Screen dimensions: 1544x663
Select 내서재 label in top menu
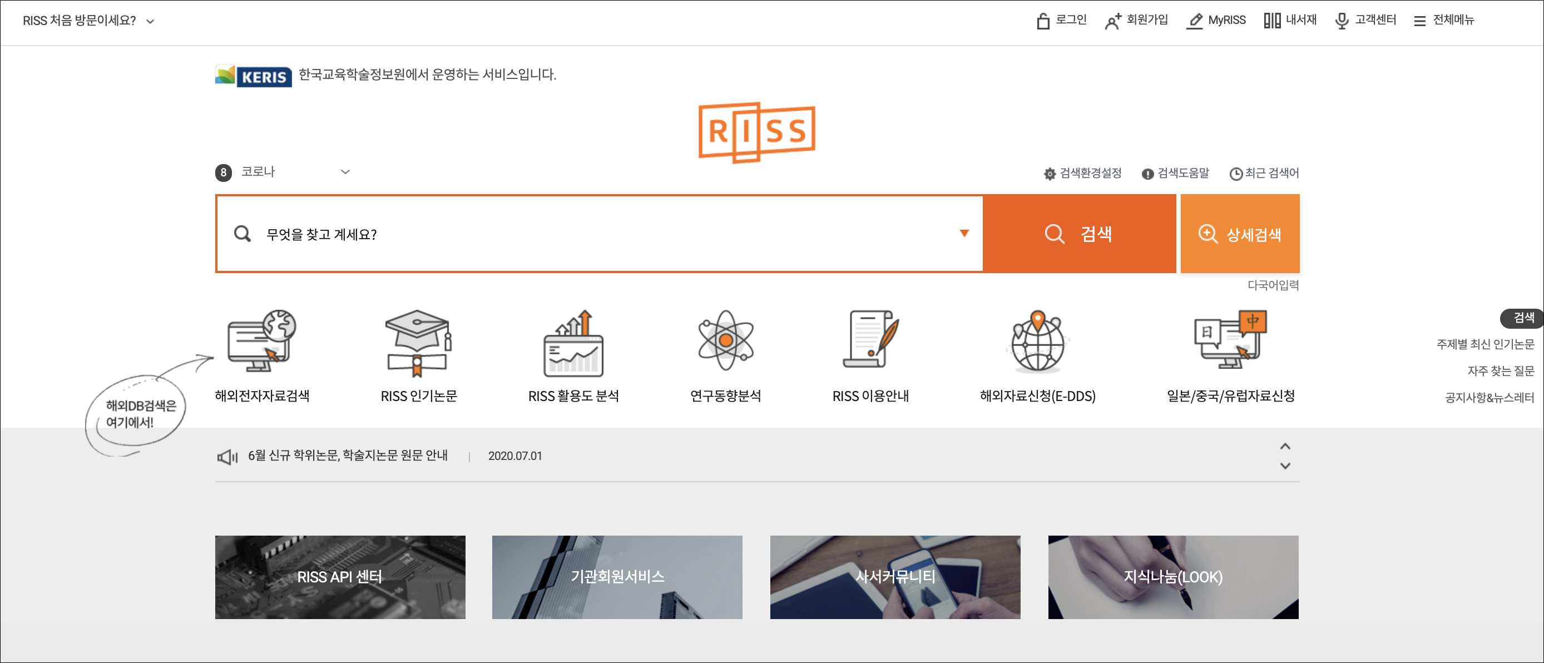coord(1301,20)
